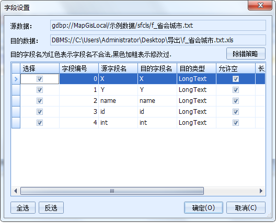Click the 除错策略 button
The height and width of the screenshot is (223, 276).
click(x=246, y=54)
